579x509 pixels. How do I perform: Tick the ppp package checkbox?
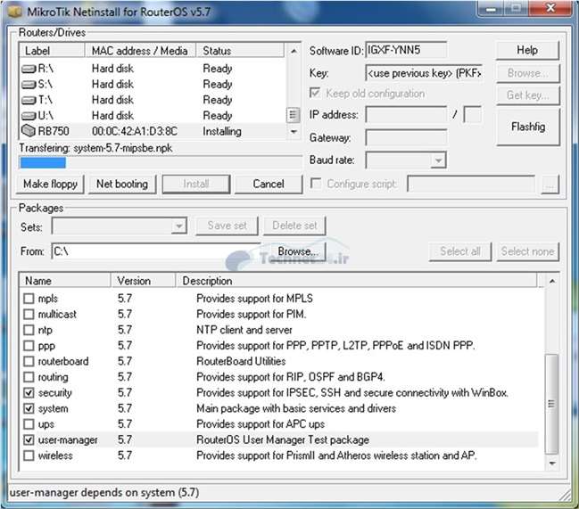pos(29,346)
